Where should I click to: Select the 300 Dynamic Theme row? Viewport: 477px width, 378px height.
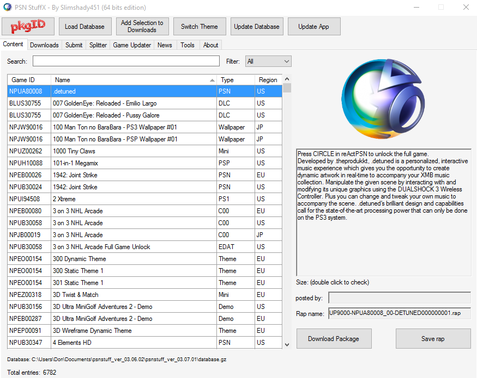tap(145, 259)
